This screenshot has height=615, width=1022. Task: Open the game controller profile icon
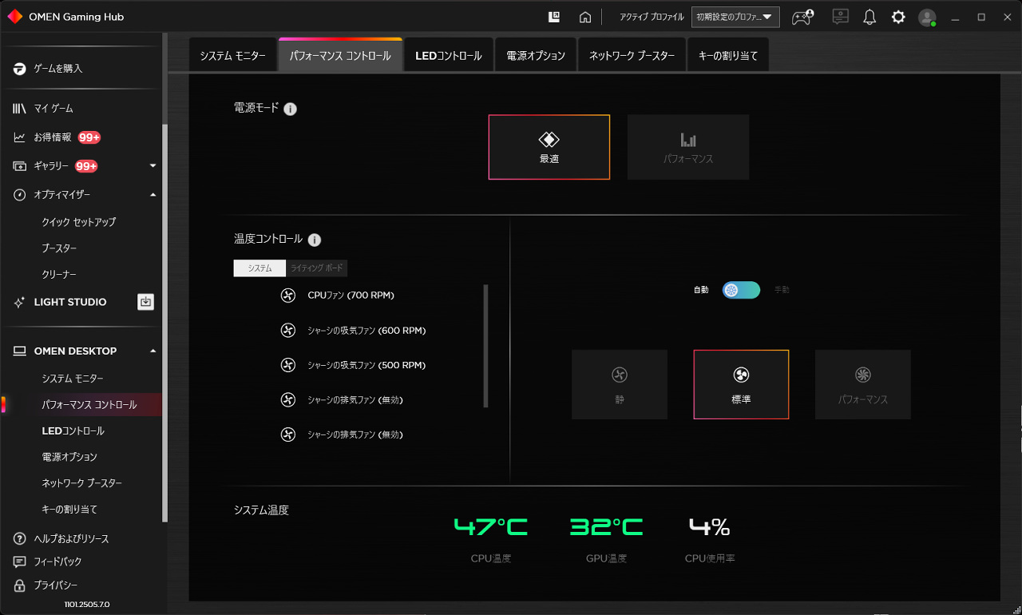coord(802,17)
